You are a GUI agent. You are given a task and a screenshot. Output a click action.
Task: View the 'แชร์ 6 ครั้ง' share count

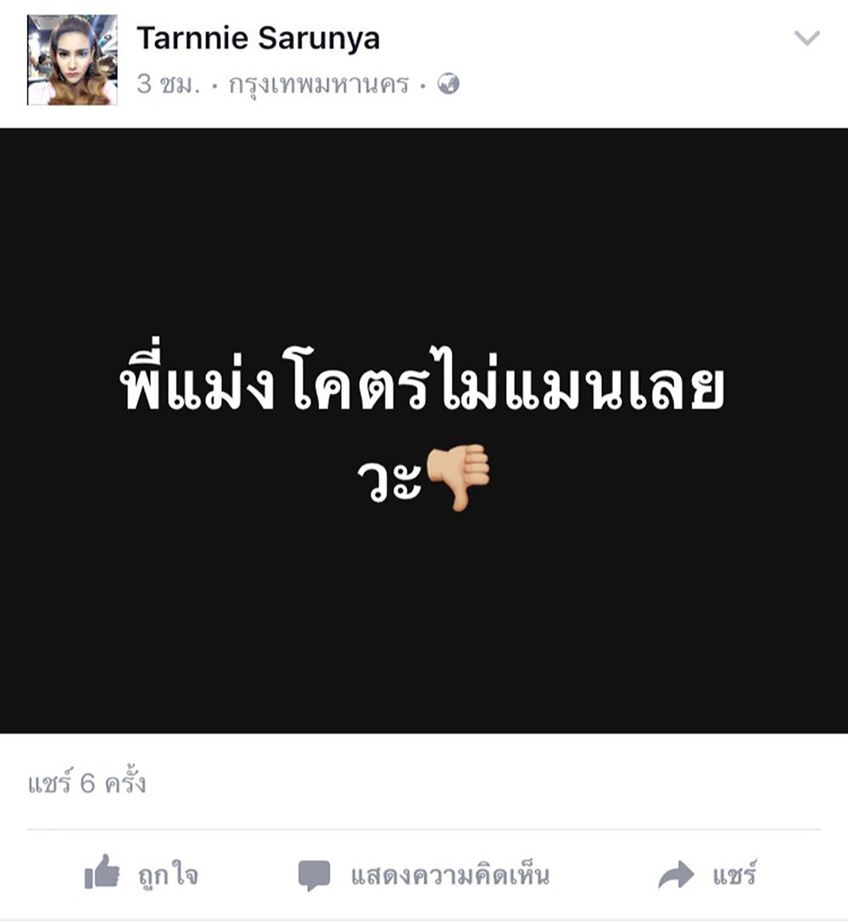(x=86, y=783)
